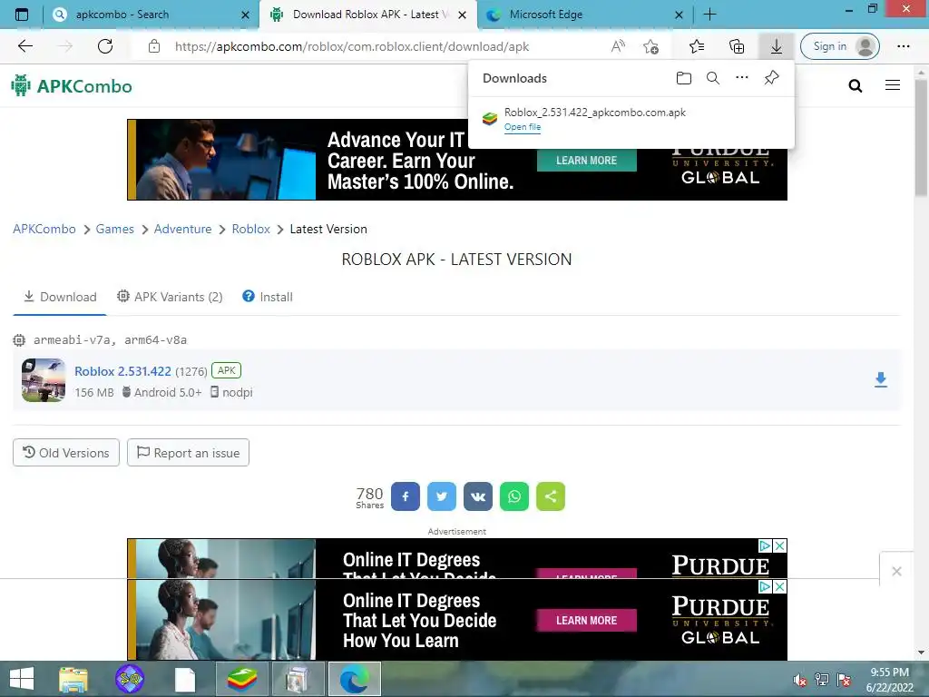
Task: Click the Sign in button
Action: click(x=839, y=46)
